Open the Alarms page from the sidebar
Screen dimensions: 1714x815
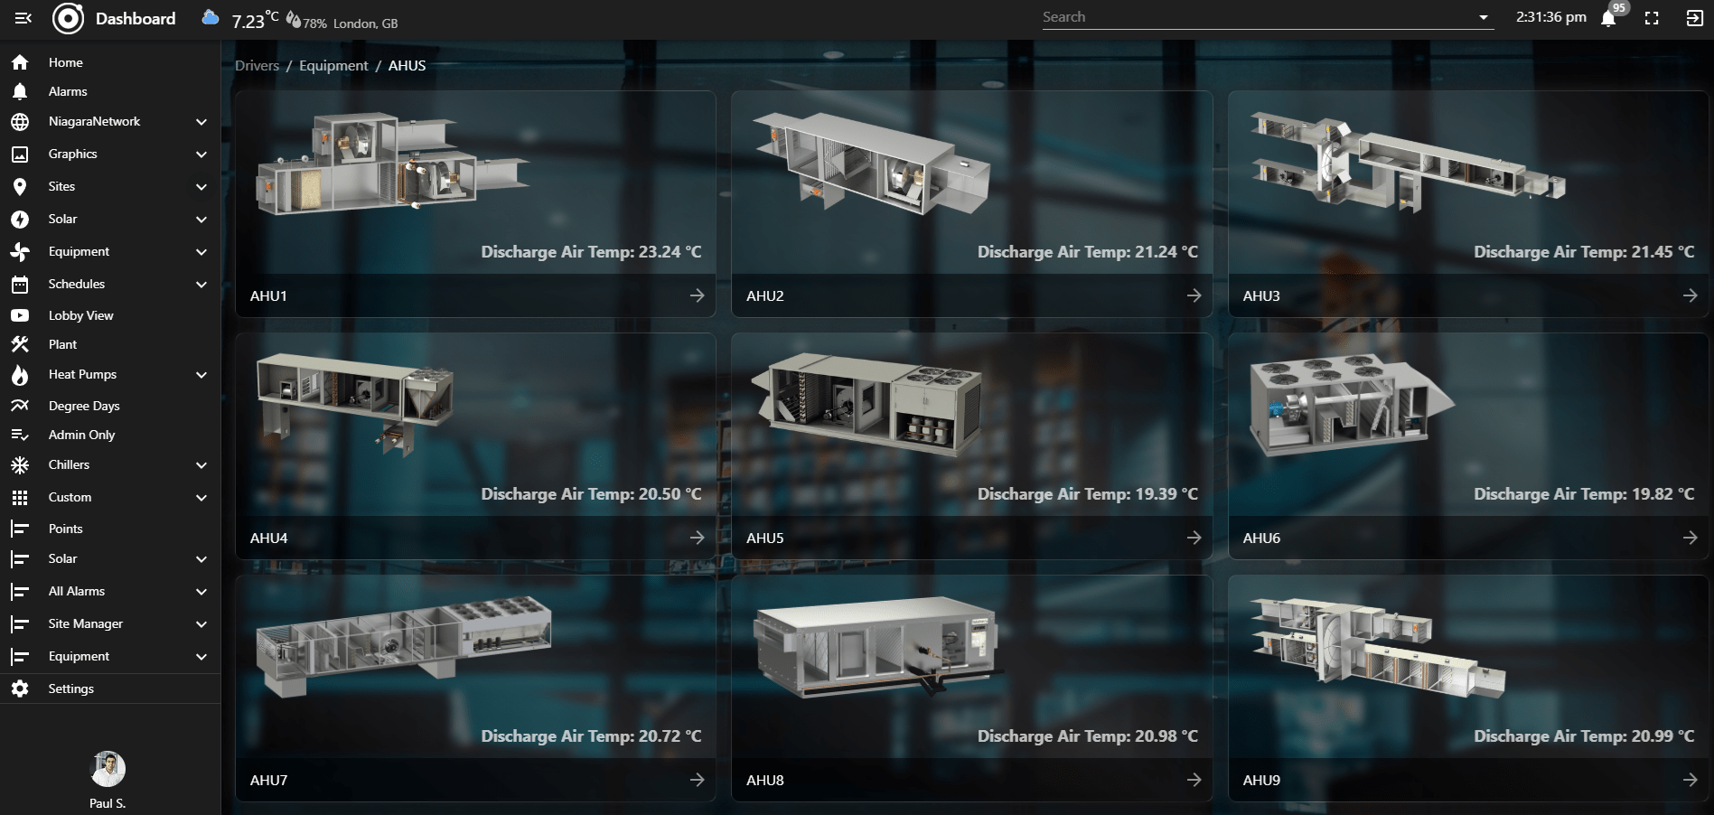[x=68, y=91]
